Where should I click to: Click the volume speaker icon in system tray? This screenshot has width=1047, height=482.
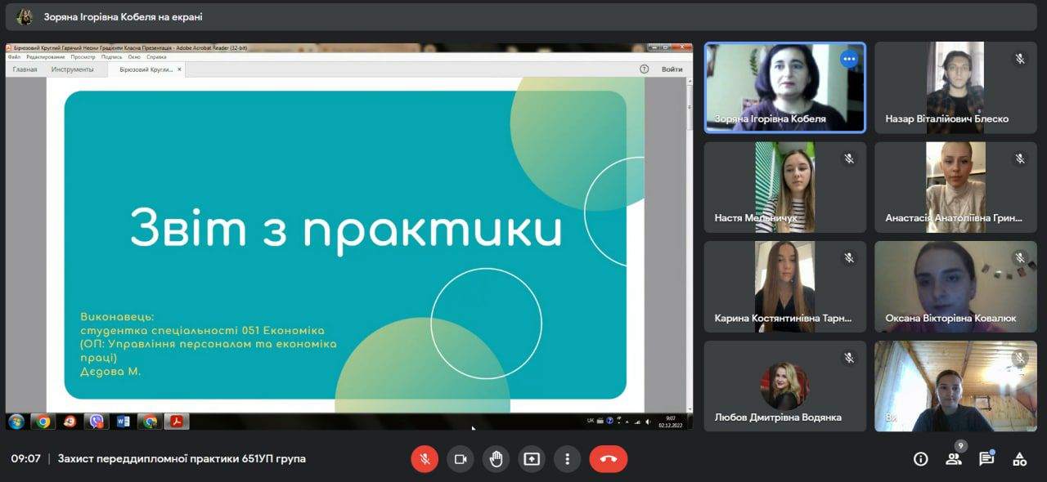646,421
